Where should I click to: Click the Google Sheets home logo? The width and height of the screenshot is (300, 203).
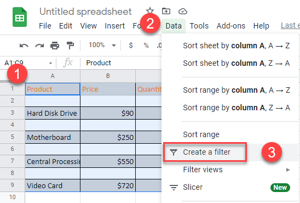pyautogui.click(x=20, y=17)
